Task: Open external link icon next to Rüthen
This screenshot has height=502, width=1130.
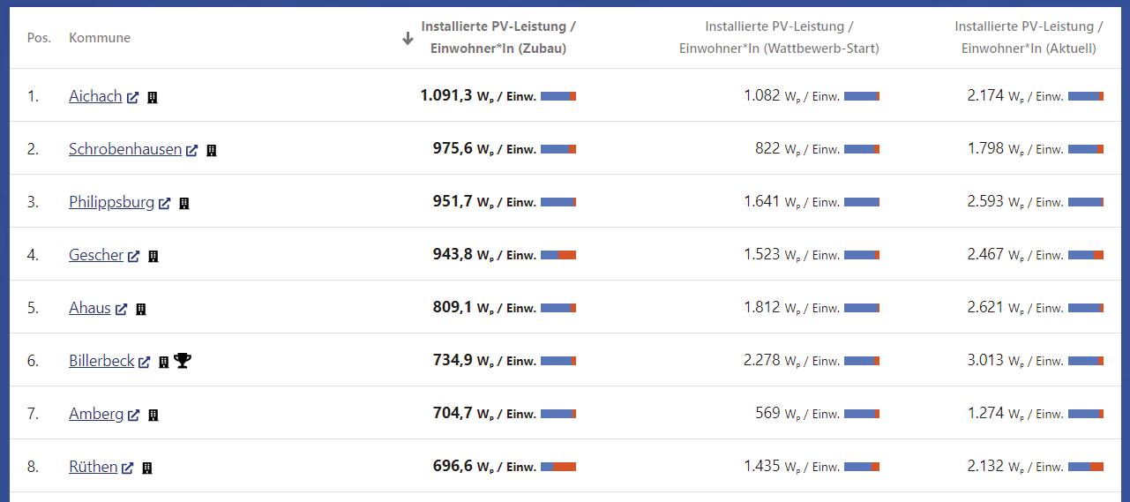Action: pos(127,468)
